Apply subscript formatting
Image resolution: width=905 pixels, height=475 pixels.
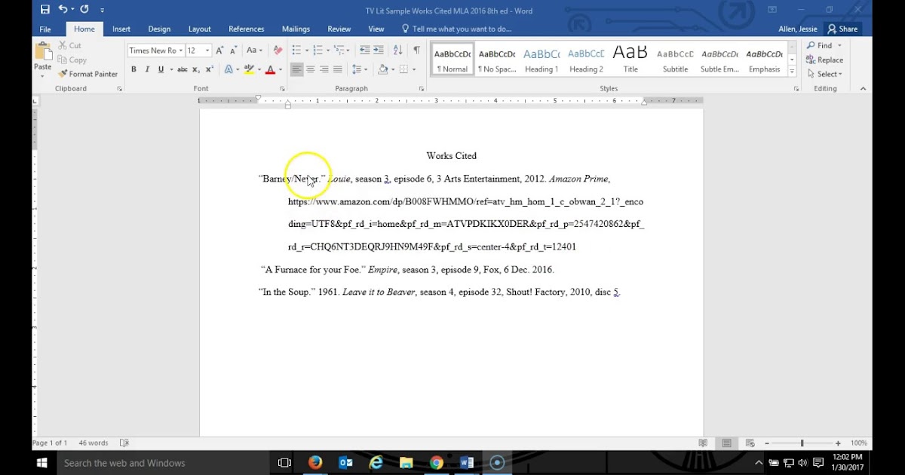tap(196, 69)
